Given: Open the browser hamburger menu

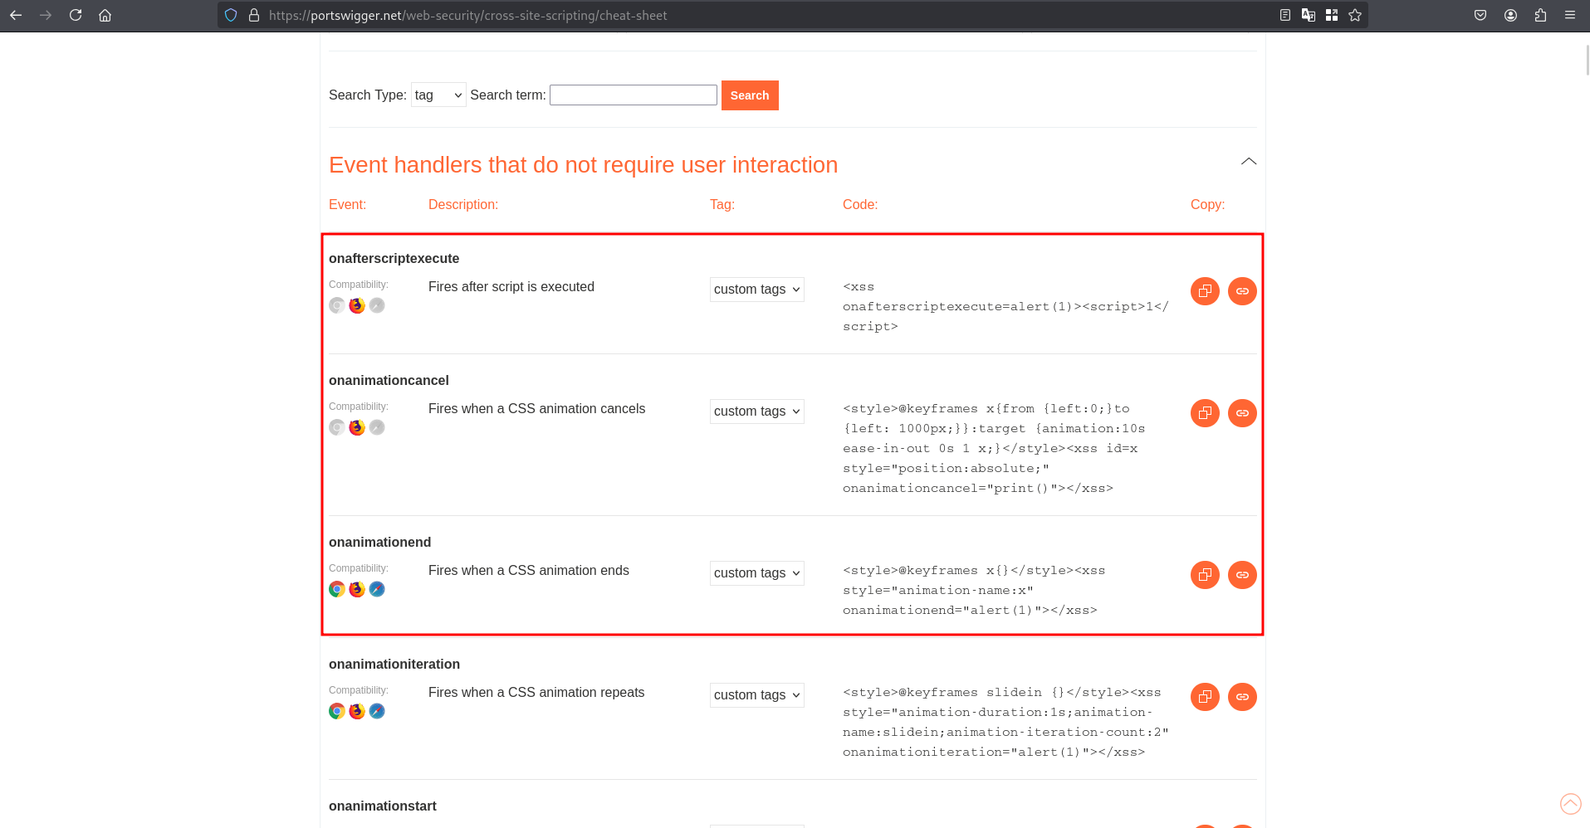Looking at the screenshot, I should coord(1570,15).
